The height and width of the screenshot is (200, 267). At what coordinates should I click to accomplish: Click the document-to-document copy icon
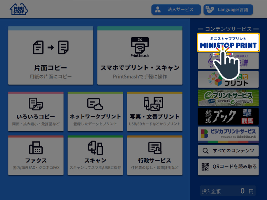[51, 47]
